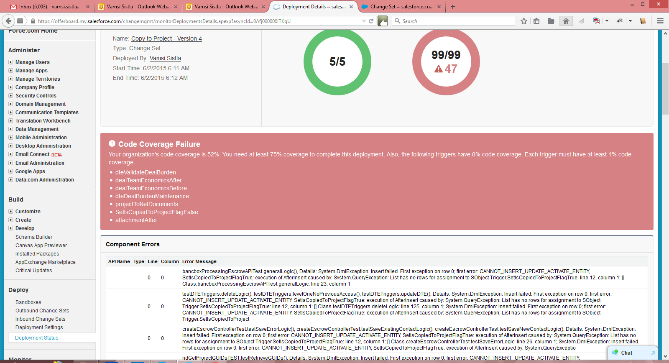Open Data.com Administration menu item

pyautogui.click(x=45, y=180)
